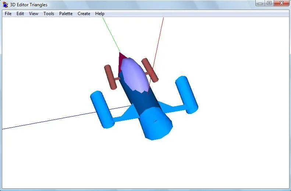Click the left brown front wheel
The image size is (291, 191).
coord(110,77)
